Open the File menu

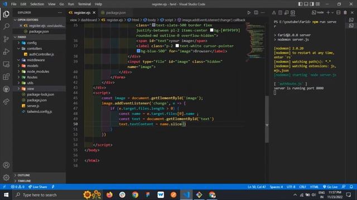(x=13, y=4)
